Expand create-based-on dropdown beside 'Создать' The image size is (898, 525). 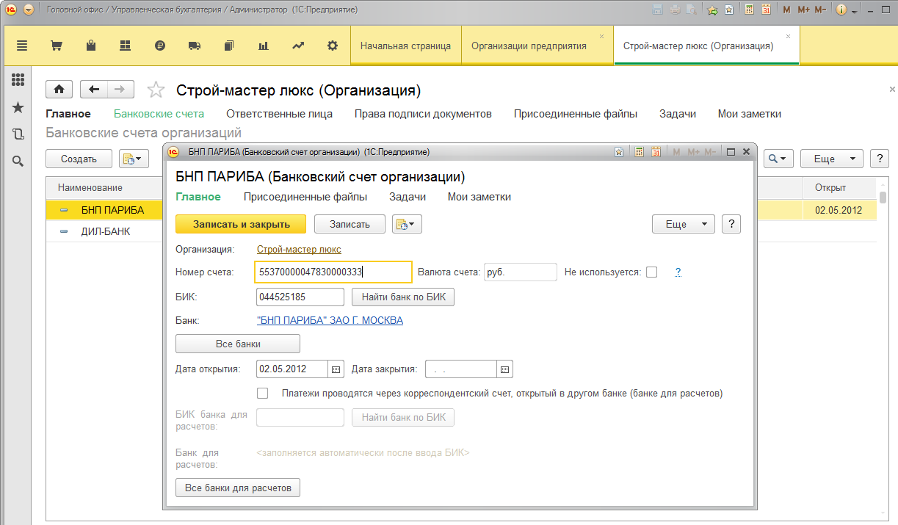(134, 159)
